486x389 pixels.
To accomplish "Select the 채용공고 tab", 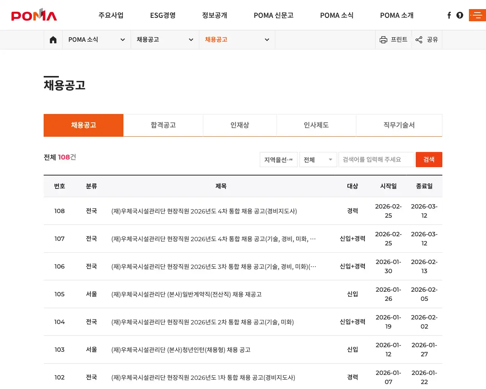I will [x=84, y=125].
